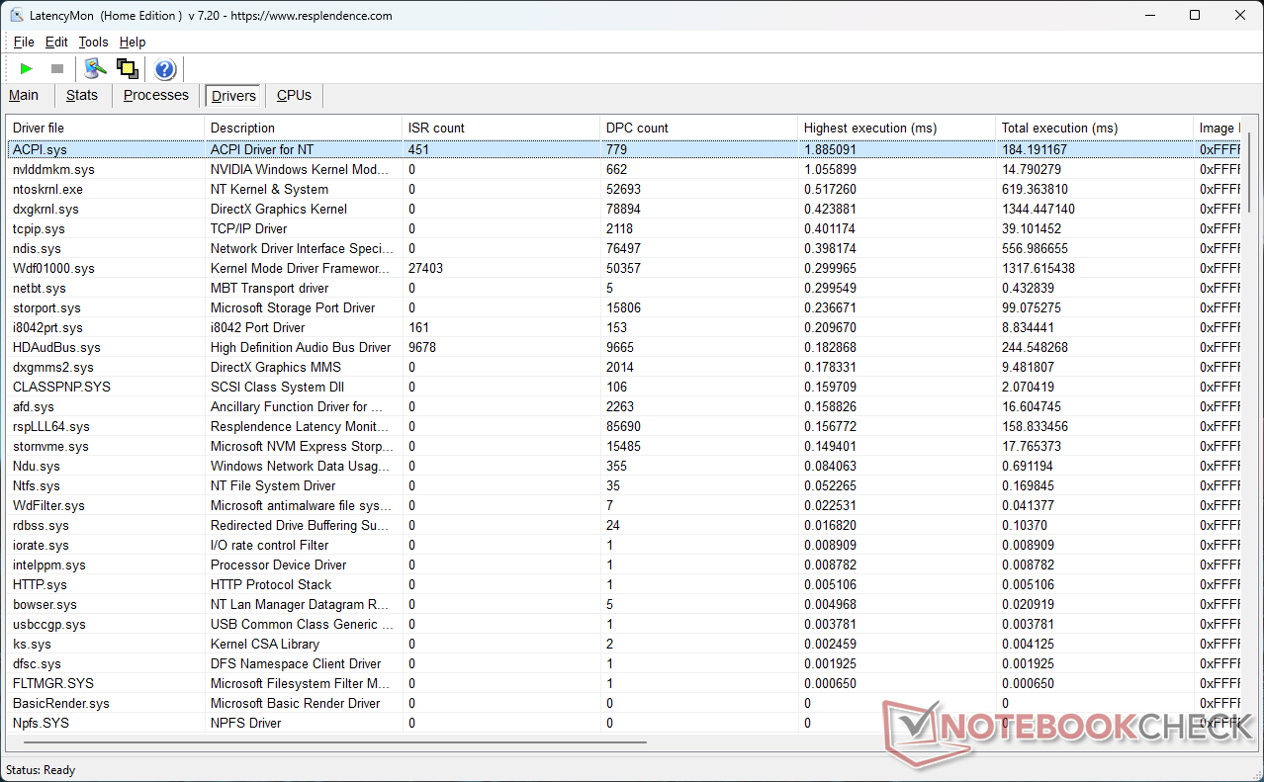Select the Ntfs.sys row
The image size is (1264, 782).
[624, 485]
